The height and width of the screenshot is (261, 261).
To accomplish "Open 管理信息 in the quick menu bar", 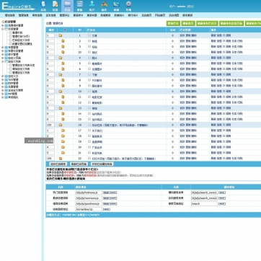I will 24,15.
